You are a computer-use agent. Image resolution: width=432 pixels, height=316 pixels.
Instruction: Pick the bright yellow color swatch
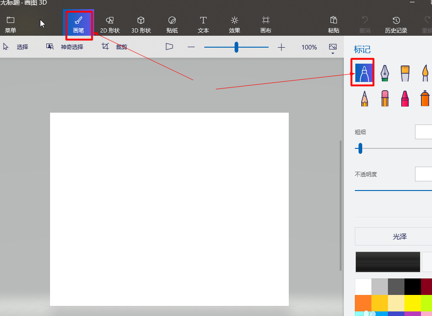(413, 303)
